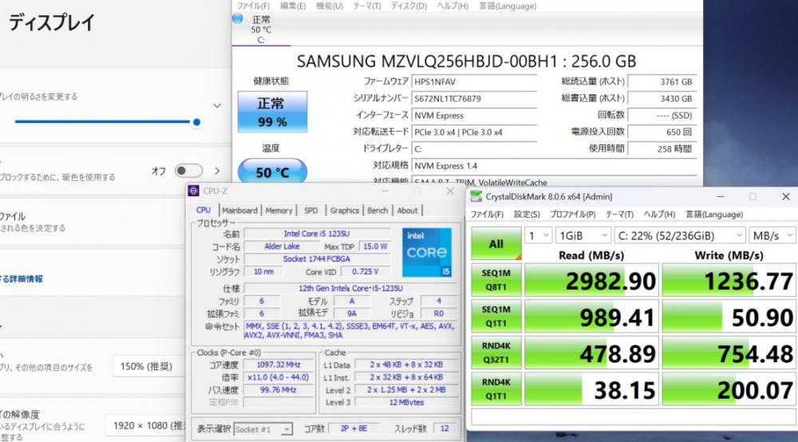
Task: Open CrystalDiskMark プロファイル(P) menu
Action: pos(572,214)
